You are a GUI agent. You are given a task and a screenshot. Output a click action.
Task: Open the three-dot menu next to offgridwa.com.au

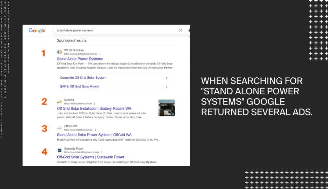(95, 130)
